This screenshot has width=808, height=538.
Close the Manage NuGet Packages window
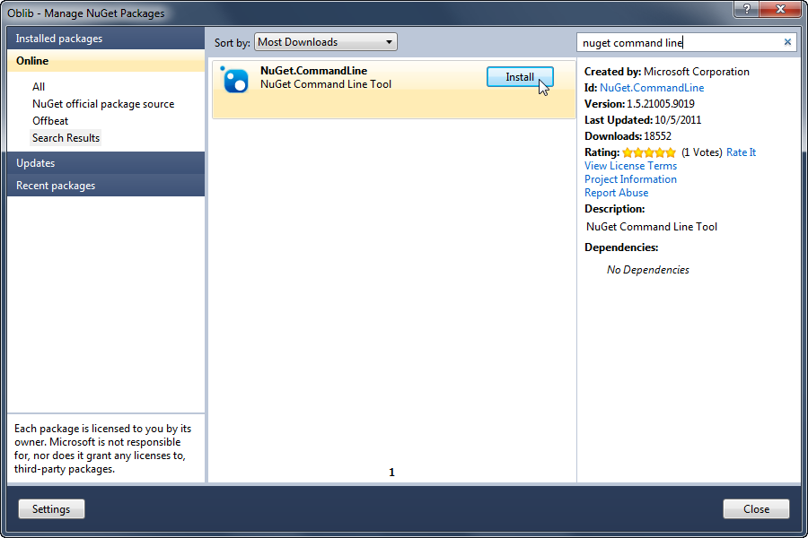[x=780, y=9]
